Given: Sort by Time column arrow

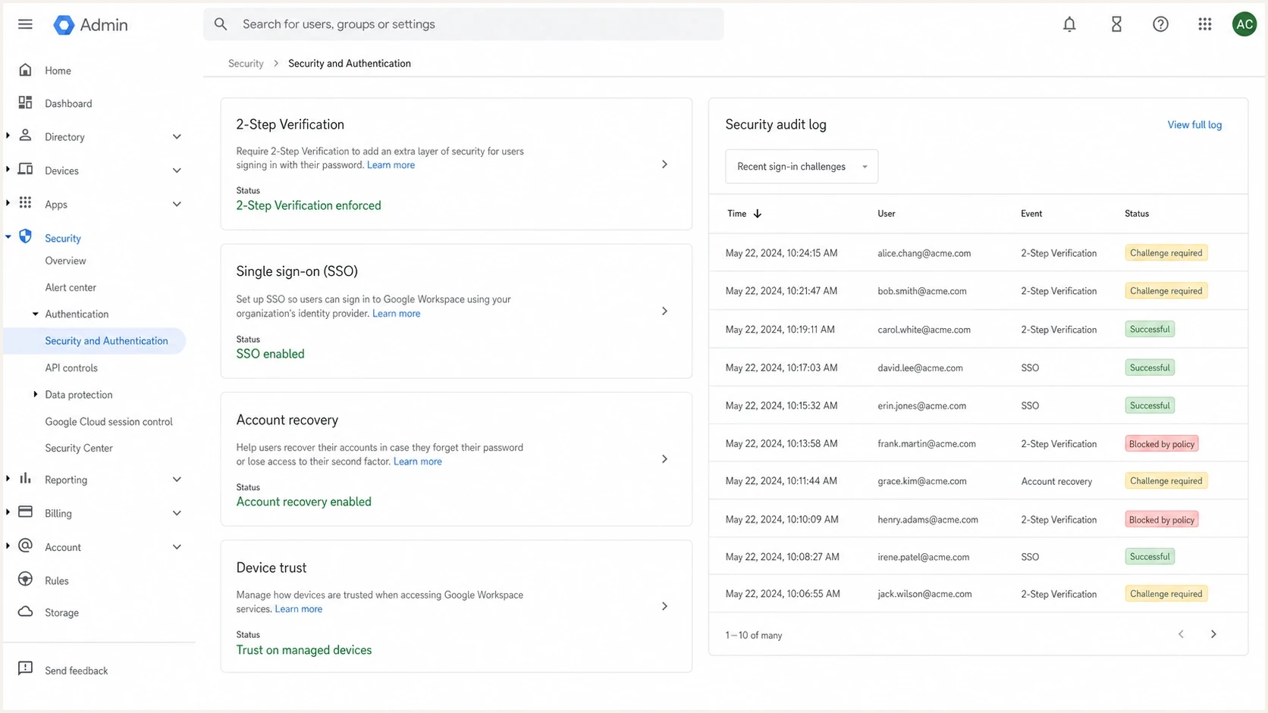Looking at the screenshot, I should coord(757,214).
